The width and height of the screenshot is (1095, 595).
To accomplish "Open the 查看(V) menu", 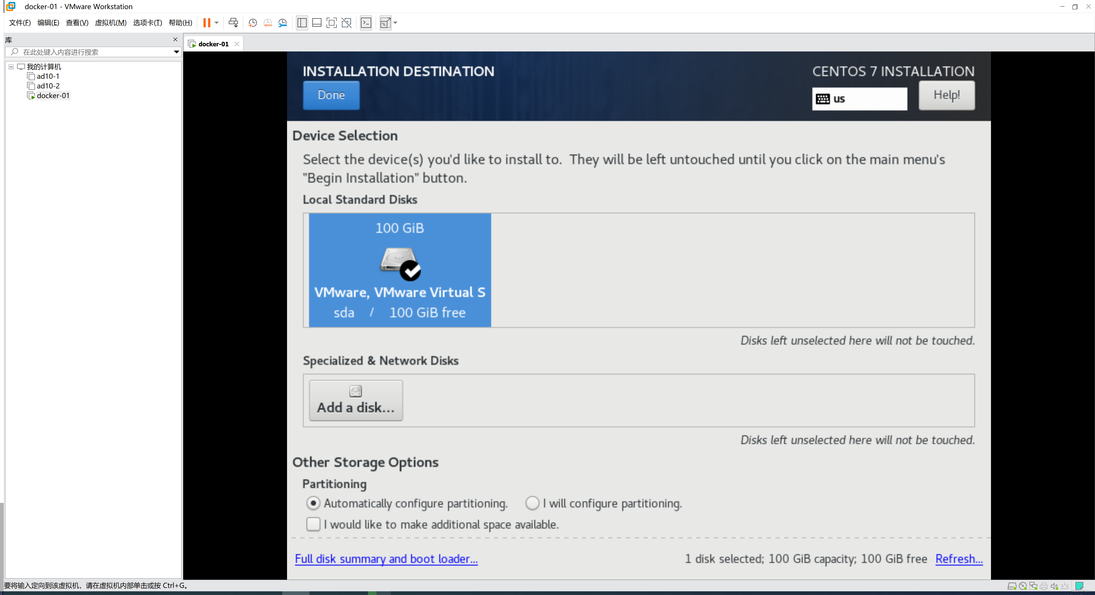I will (x=77, y=23).
